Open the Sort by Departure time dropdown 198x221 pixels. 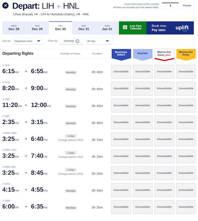(28, 41)
